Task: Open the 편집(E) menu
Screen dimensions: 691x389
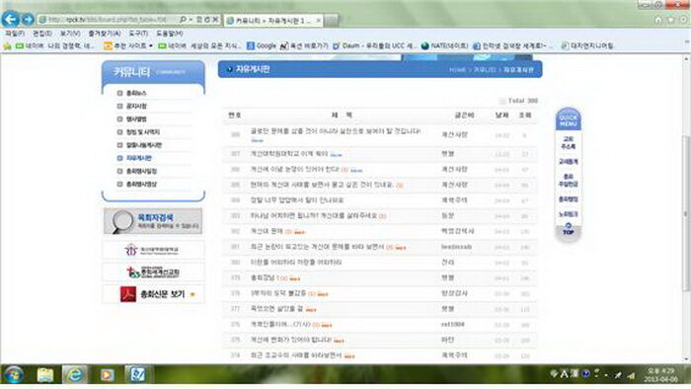Action: pos(42,34)
